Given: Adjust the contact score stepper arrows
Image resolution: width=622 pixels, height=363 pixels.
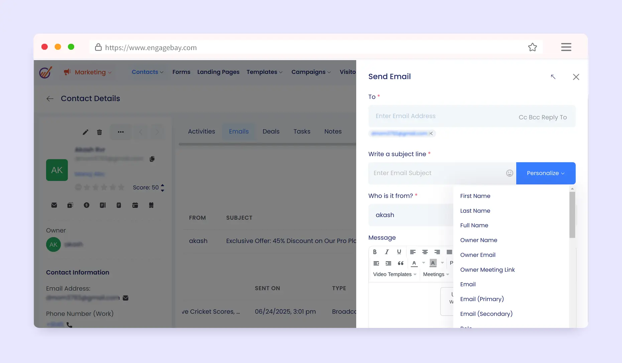Looking at the screenshot, I should [162, 188].
